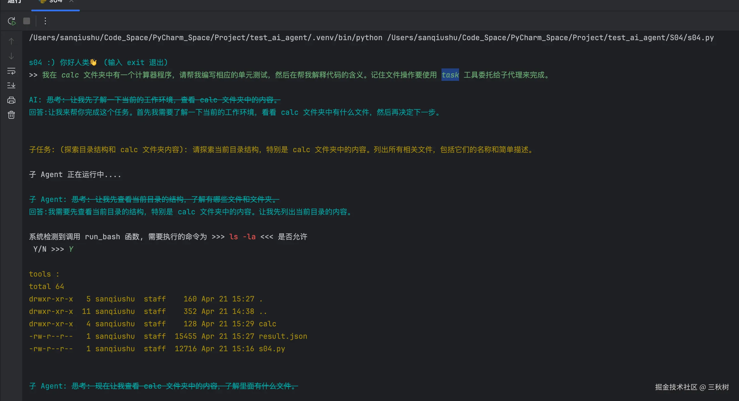Select the 运行 tool window title
The width and height of the screenshot is (739, 401).
tap(14, 1)
